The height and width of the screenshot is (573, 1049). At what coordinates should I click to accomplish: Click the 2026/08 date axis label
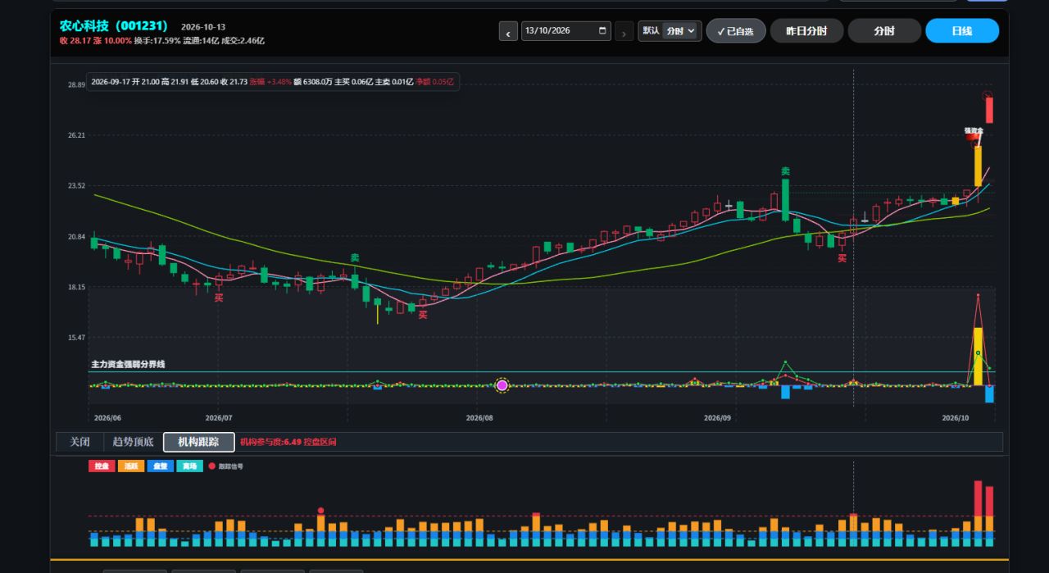point(479,417)
